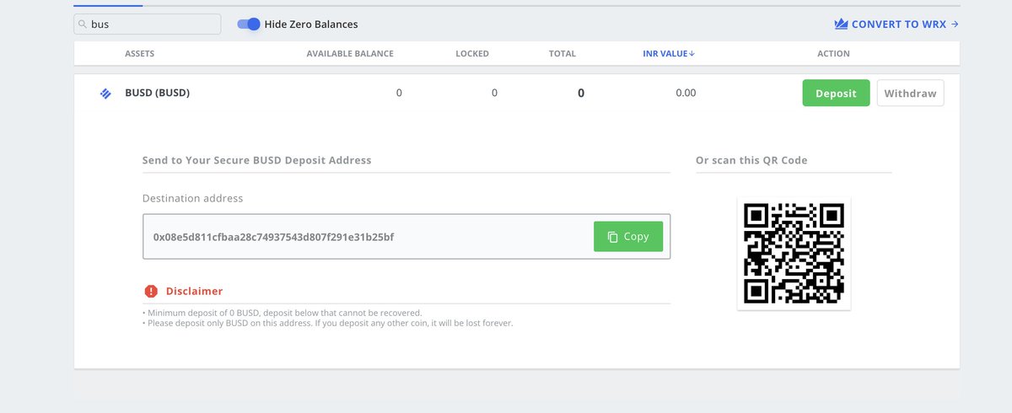This screenshot has height=413, width=1012.
Task: Sort by the INR VALUE column header
Action: click(669, 54)
